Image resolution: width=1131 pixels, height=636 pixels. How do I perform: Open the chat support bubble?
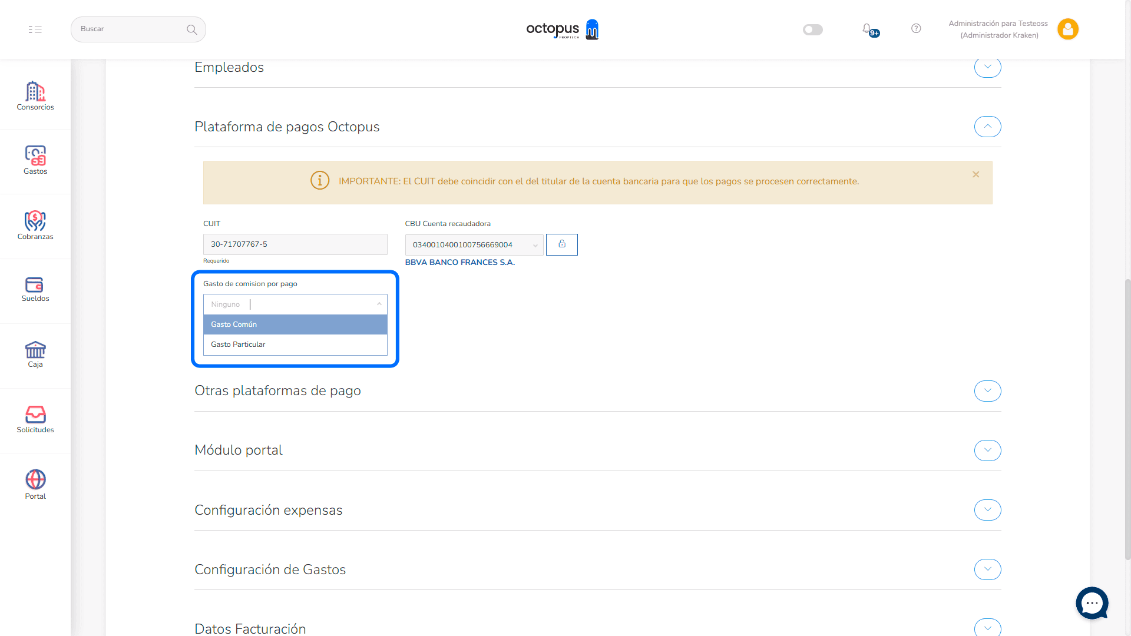coord(1092,603)
